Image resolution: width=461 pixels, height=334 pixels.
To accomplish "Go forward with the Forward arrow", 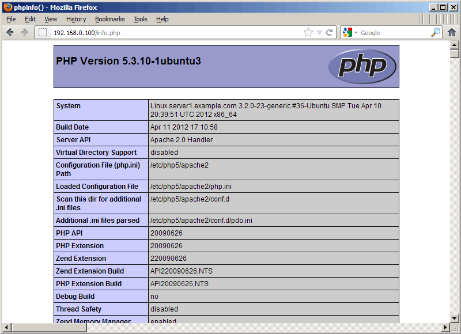I will (25, 32).
